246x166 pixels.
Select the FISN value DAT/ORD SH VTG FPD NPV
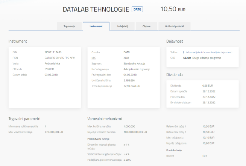(59, 58)
